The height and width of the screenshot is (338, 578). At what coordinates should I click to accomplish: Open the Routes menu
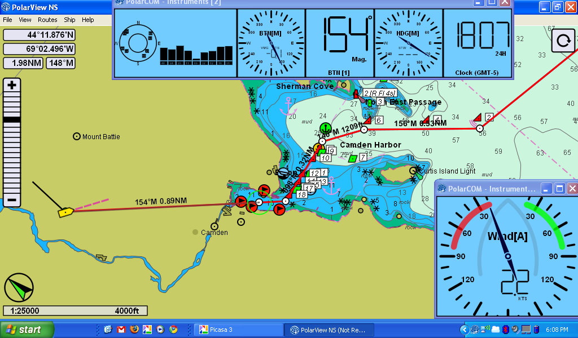point(47,20)
